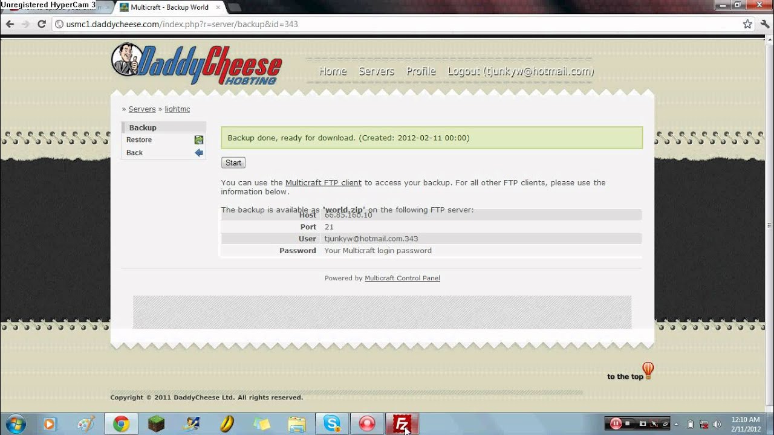Screen dimensions: 774x435
Task: Open Servers in site navigation
Action: tap(376, 71)
